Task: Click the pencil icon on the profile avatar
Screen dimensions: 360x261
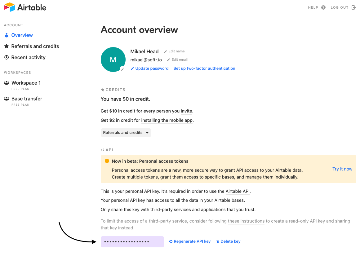Action: coord(123,69)
